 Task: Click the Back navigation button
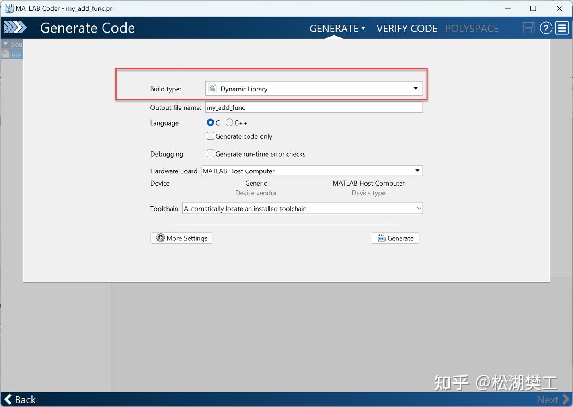20,399
